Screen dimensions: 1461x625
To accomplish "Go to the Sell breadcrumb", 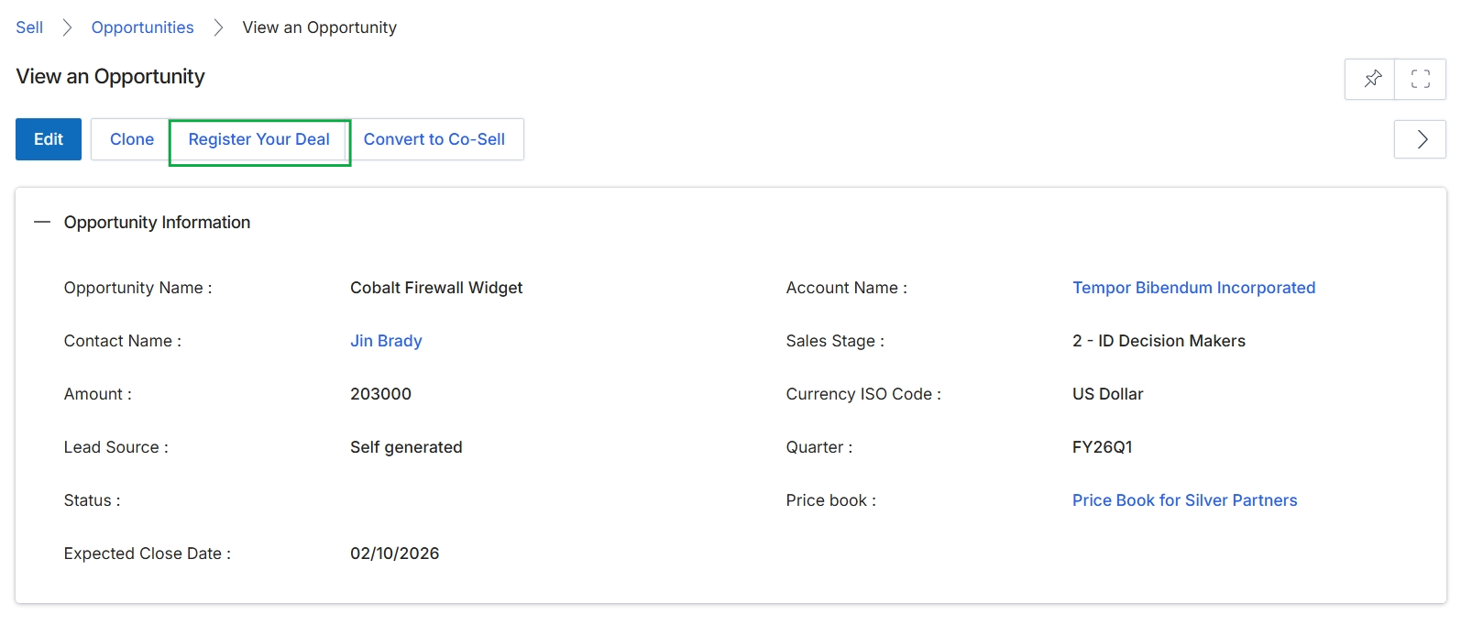I will click(x=29, y=27).
